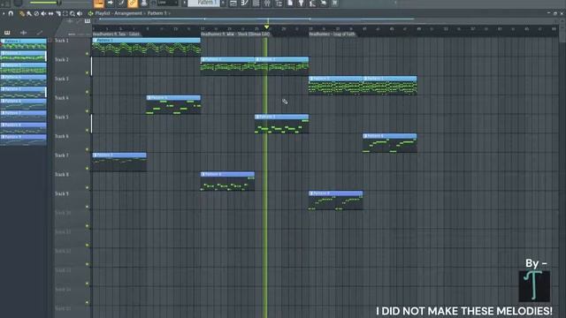Viewport: 566px width, 318px height.
Task: Mute Track 8 via its green dot
Action: tap(87, 187)
